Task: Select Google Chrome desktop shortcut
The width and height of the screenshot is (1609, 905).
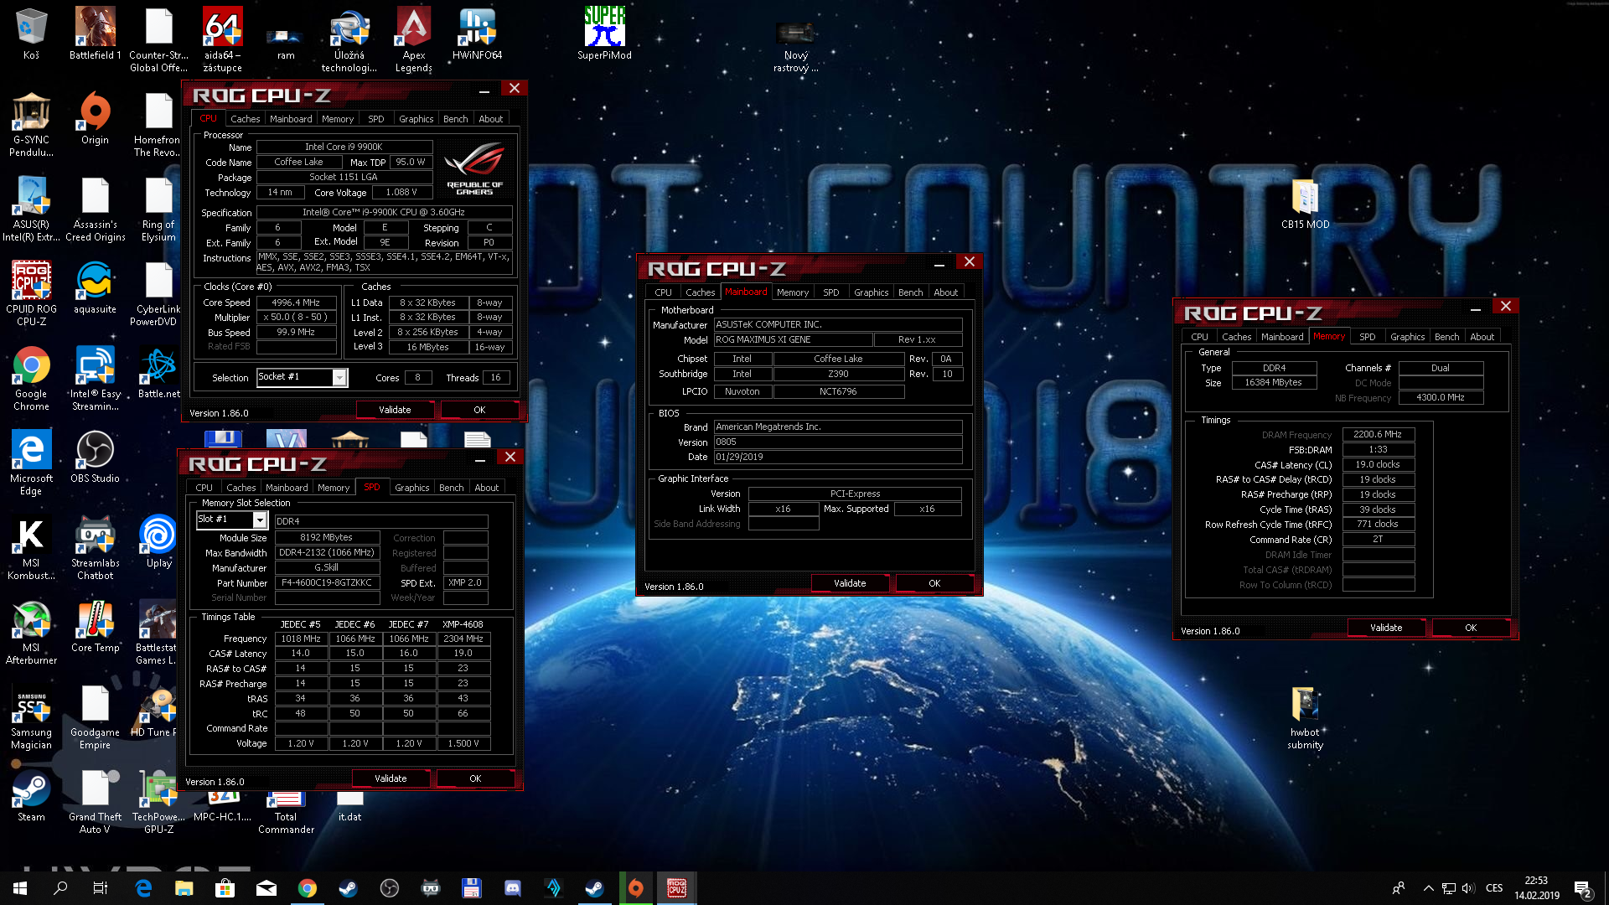Action: point(31,378)
